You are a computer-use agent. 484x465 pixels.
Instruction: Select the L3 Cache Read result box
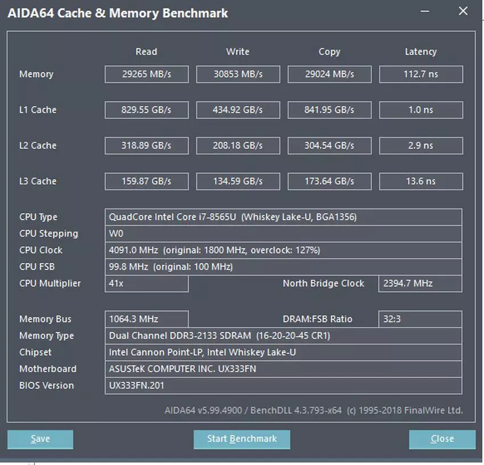click(146, 181)
